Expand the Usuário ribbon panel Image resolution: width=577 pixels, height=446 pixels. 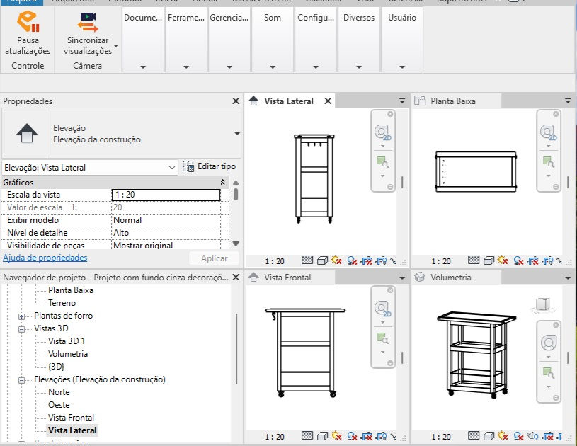[402, 67]
